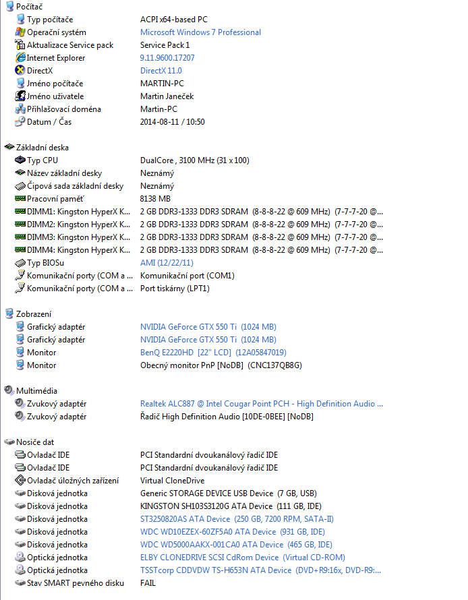Image resolution: width=468 pixels, height=600 pixels.
Task: Click the Stav SMART pevného disku icon
Action: (20, 583)
